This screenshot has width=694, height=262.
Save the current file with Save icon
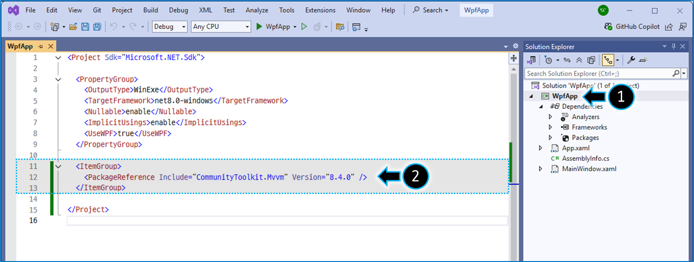(85, 27)
